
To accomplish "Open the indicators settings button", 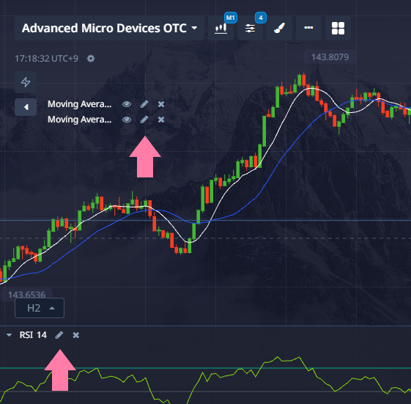I will (x=250, y=28).
